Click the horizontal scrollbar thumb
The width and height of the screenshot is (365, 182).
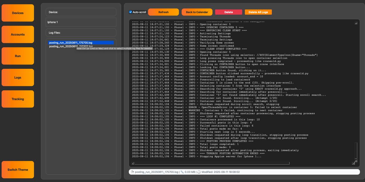[x=212, y=163]
